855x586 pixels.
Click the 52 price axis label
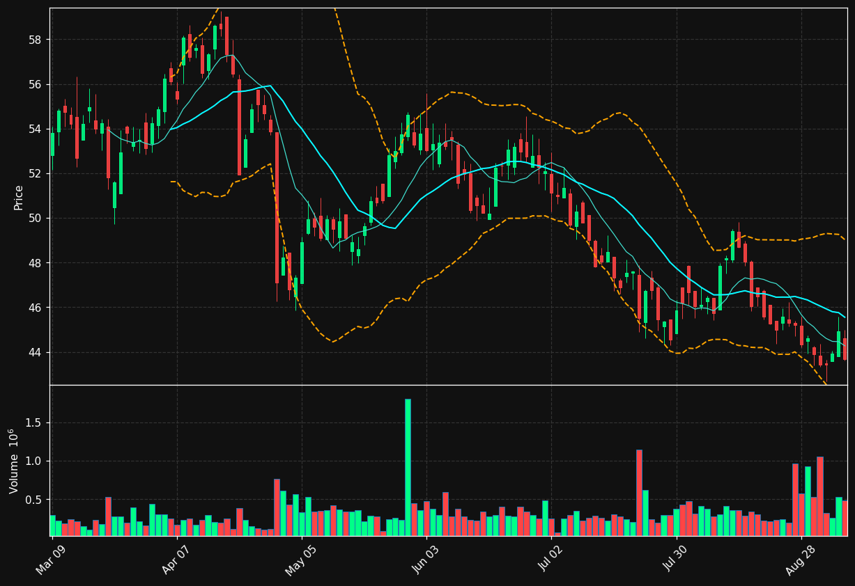35,173
